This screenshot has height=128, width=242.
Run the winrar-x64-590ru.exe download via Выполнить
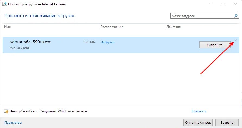215,45
